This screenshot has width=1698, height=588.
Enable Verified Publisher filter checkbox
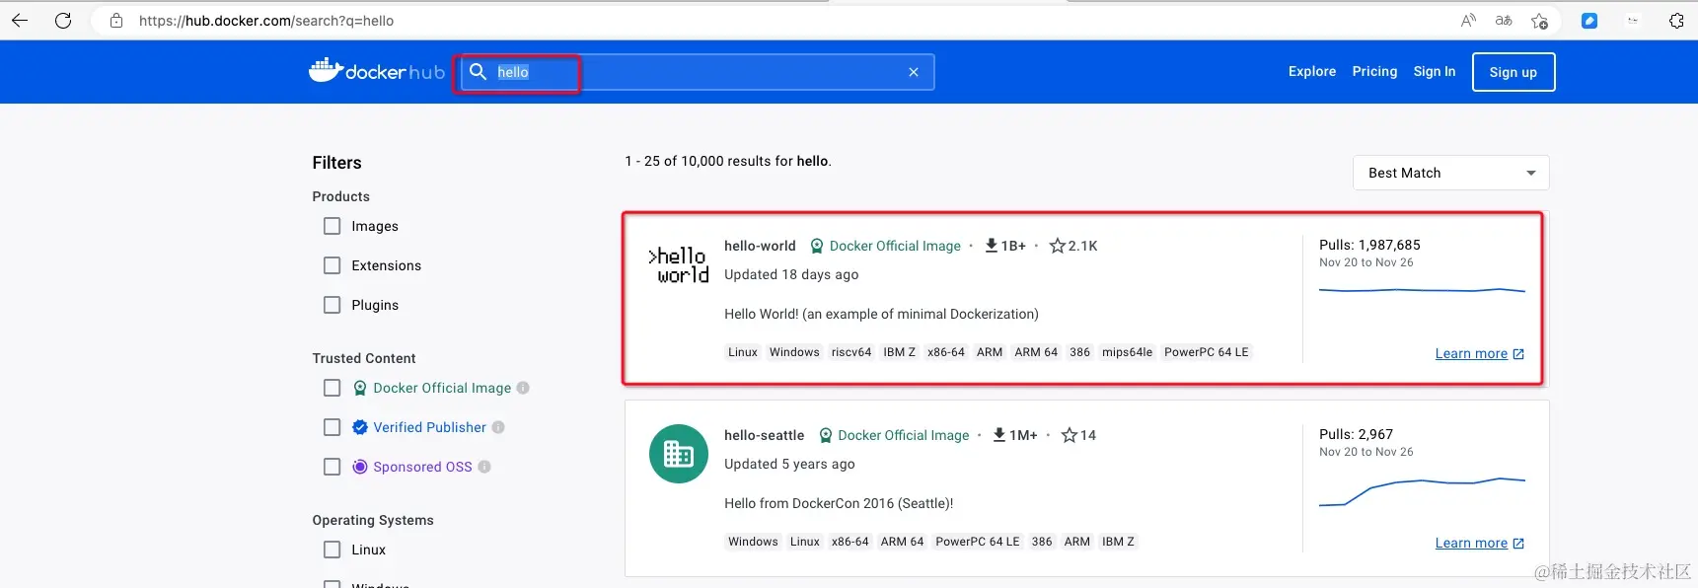pyautogui.click(x=332, y=427)
